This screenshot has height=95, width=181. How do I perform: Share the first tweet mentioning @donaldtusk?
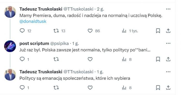tap(168, 31)
